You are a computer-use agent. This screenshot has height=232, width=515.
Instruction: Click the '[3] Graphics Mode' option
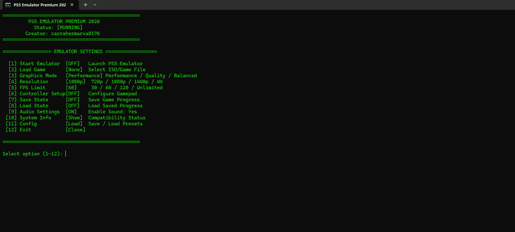pos(33,76)
